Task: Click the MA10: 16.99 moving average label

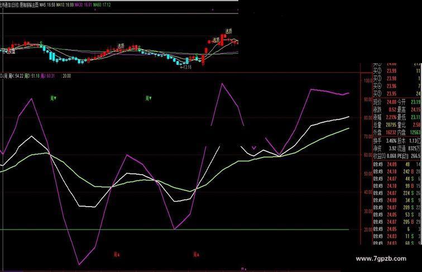Action: coord(65,4)
